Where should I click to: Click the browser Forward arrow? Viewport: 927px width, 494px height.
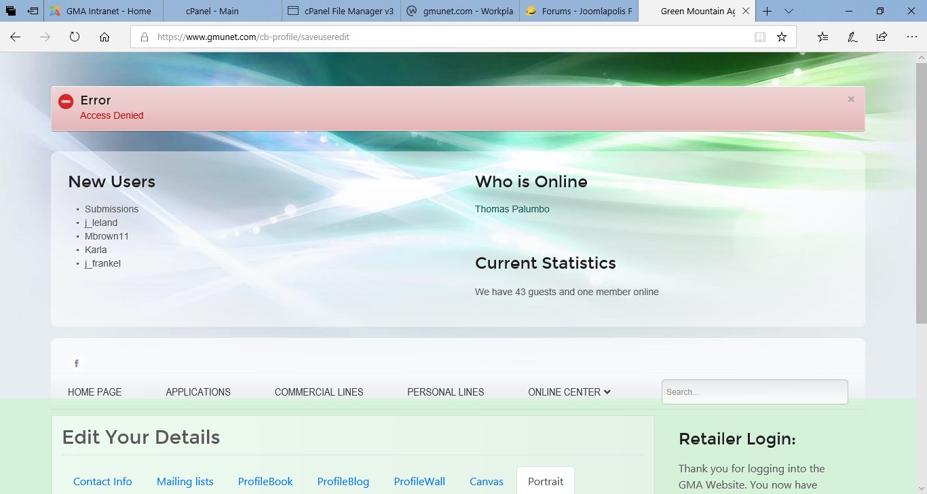[45, 37]
